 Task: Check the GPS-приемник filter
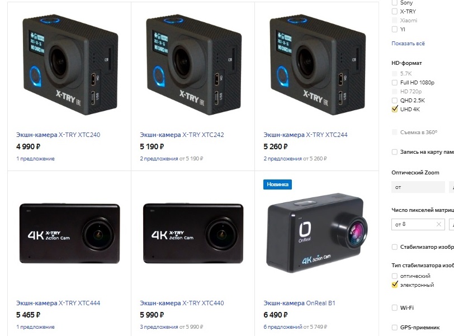coord(394,328)
